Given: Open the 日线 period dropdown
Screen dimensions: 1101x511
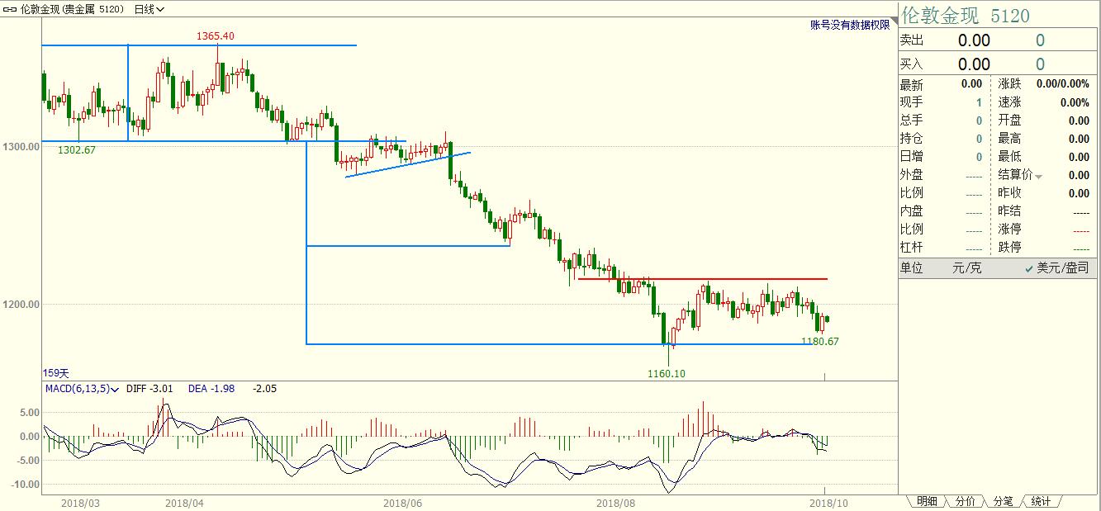Looking at the screenshot, I should pyautogui.click(x=149, y=9).
